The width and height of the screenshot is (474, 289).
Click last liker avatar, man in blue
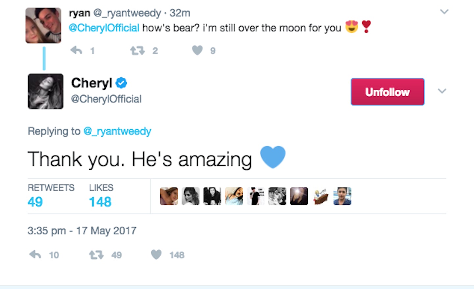pos(342,196)
